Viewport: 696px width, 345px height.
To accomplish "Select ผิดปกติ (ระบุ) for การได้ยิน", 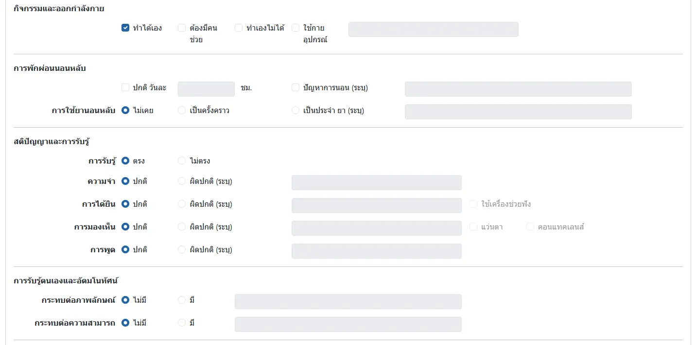I will (182, 204).
